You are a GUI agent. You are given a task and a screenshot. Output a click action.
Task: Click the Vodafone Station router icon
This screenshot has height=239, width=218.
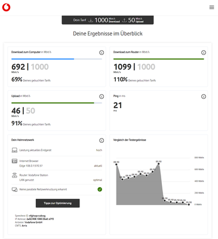coord(14,175)
